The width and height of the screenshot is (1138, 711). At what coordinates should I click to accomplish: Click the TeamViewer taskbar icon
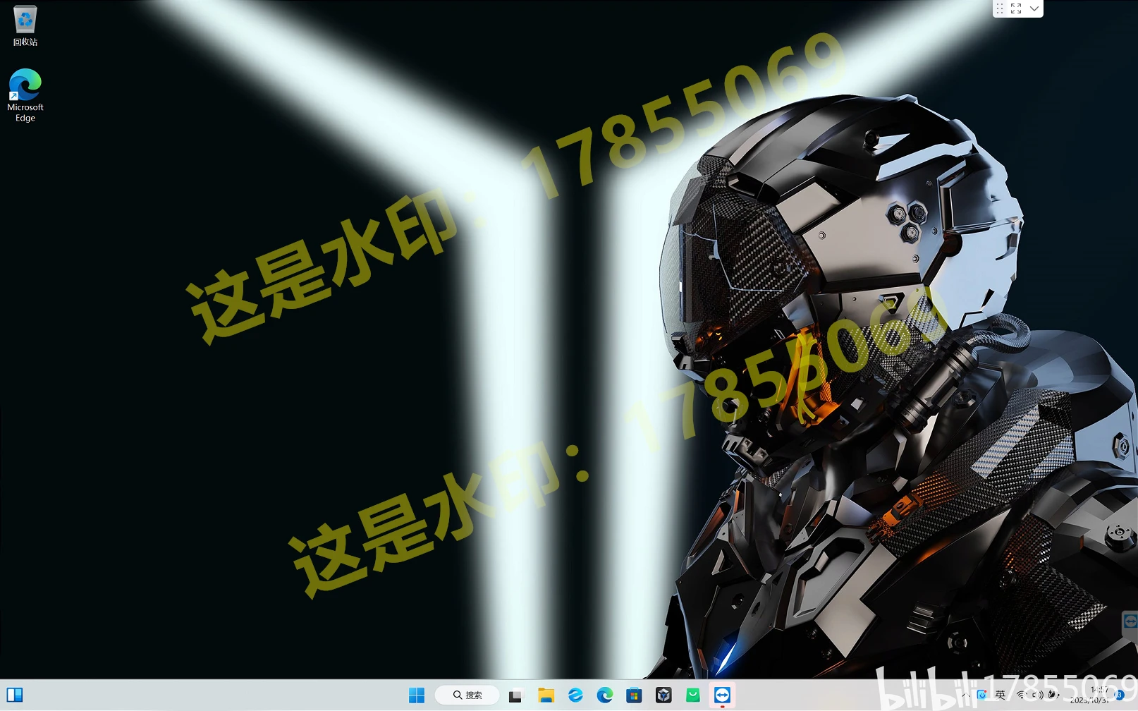723,695
